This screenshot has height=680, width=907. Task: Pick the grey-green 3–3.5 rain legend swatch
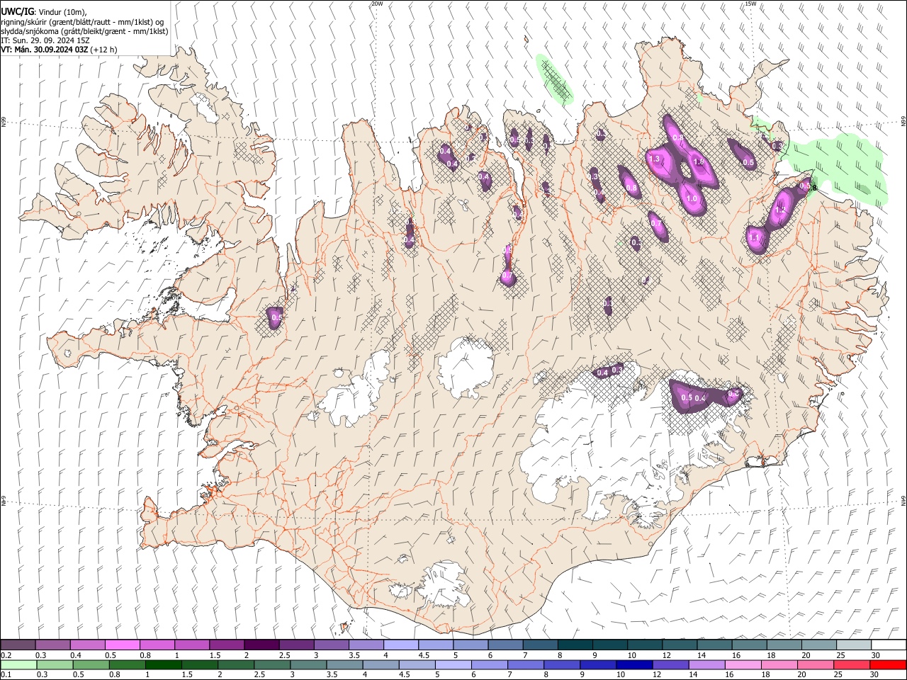click(x=308, y=664)
